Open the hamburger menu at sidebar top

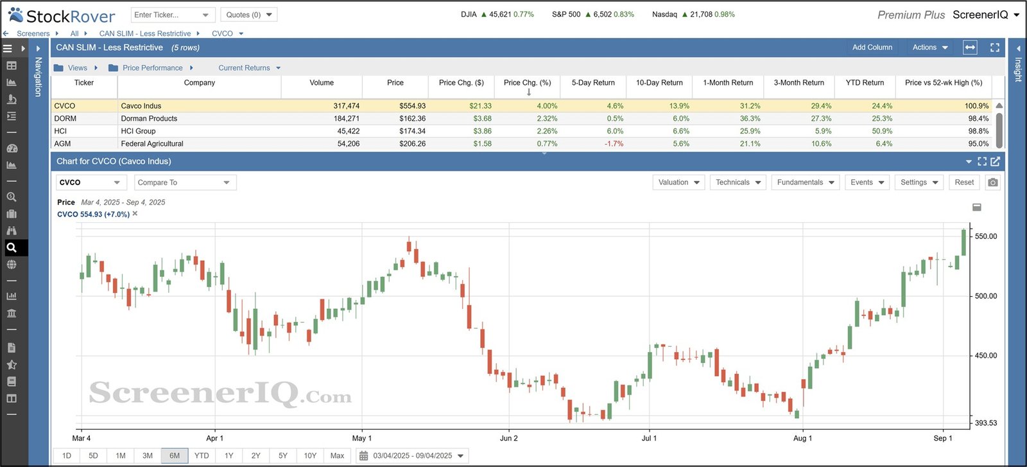8,48
